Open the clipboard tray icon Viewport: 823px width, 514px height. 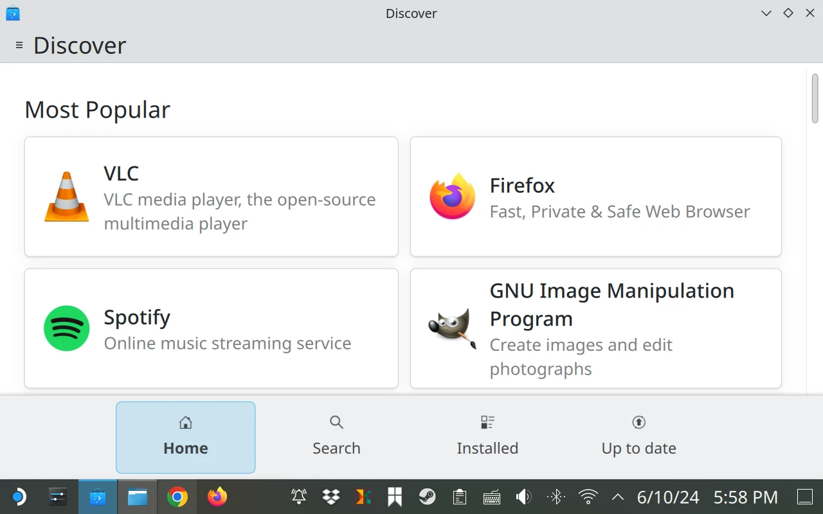pyautogui.click(x=459, y=497)
